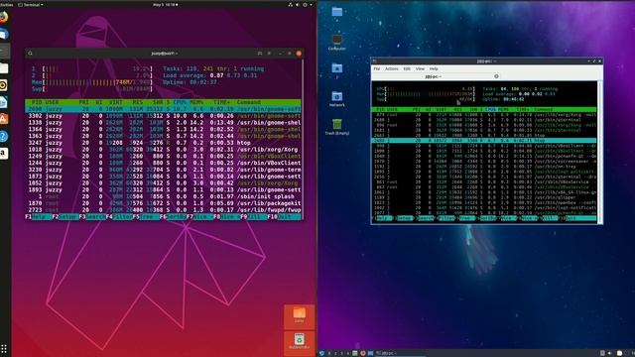
Task: Open Actions menu in QTerminal
Action: pyautogui.click(x=391, y=68)
